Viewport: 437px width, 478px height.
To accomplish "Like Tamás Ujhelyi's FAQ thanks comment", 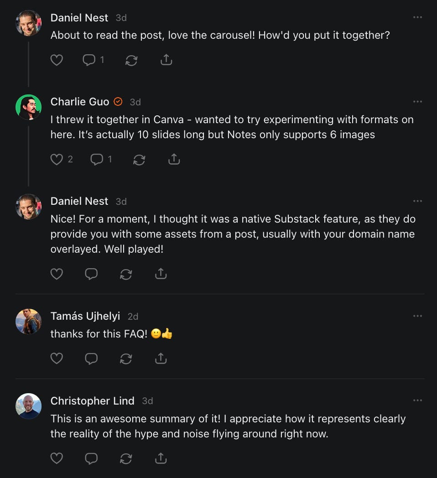I will click(x=57, y=359).
